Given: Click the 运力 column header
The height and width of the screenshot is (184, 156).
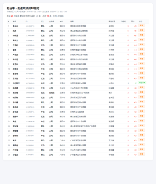Looking at the screenshot, I should (x=42, y=21).
